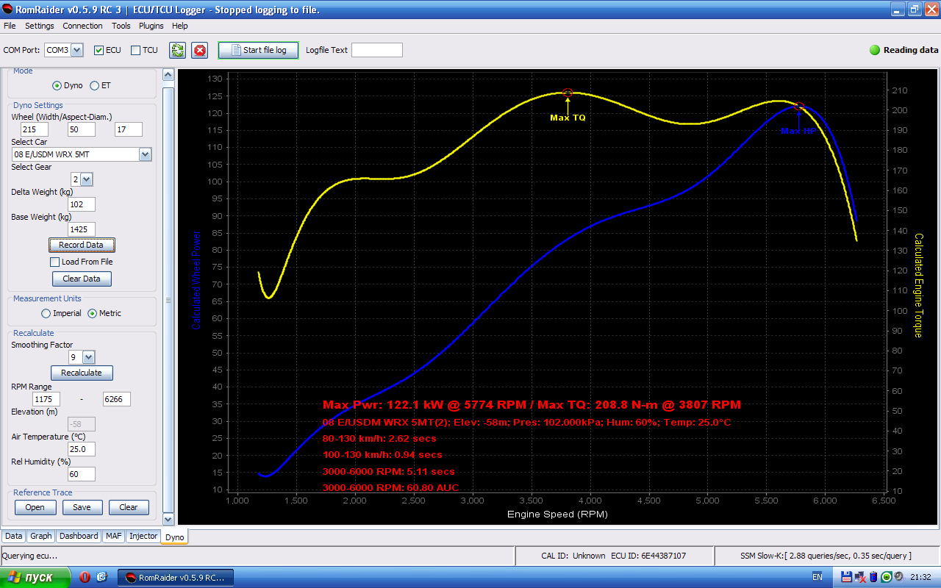Open the volume speaker tray icon

click(x=900, y=577)
